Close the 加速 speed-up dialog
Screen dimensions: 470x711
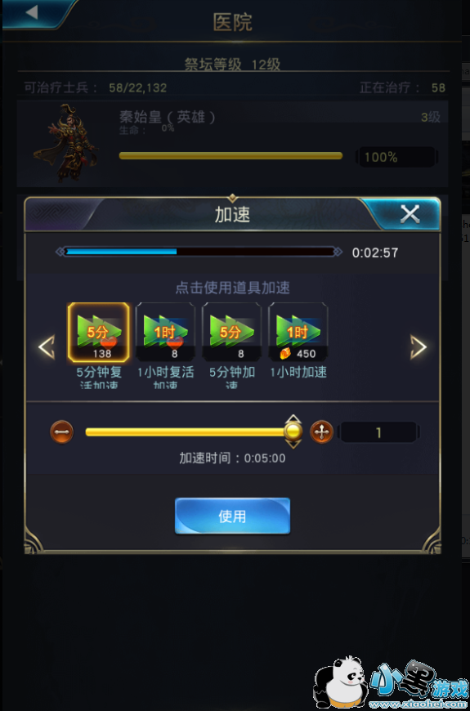point(410,214)
